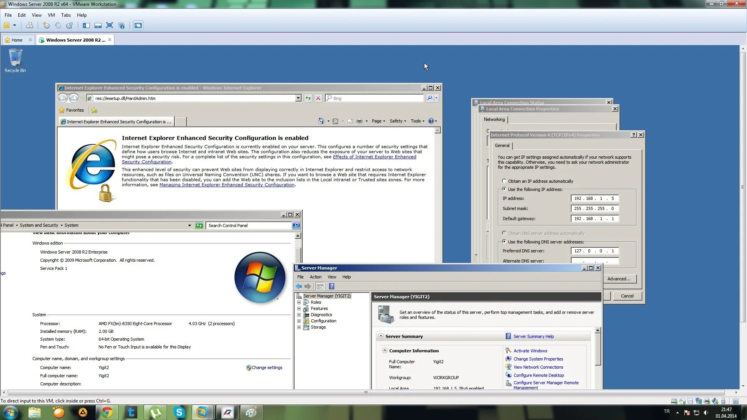Open the Recycle Bin on the desktop

pyautogui.click(x=15, y=60)
